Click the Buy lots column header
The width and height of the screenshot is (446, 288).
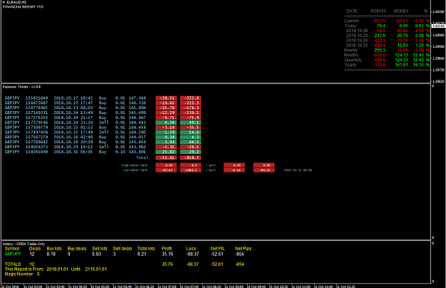[x=54, y=249]
